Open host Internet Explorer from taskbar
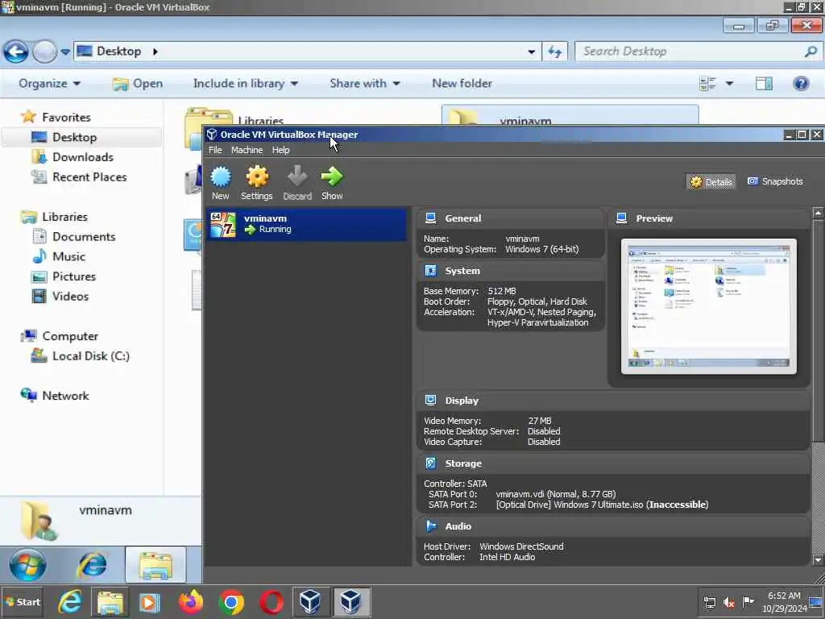The image size is (825, 619). click(x=70, y=602)
